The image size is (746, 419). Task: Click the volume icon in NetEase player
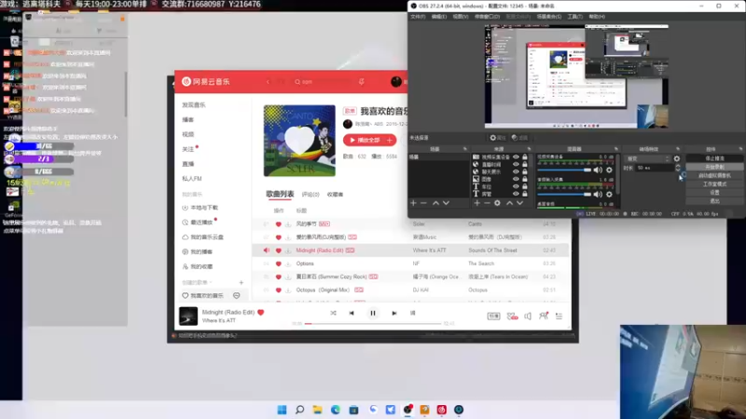tap(528, 316)
